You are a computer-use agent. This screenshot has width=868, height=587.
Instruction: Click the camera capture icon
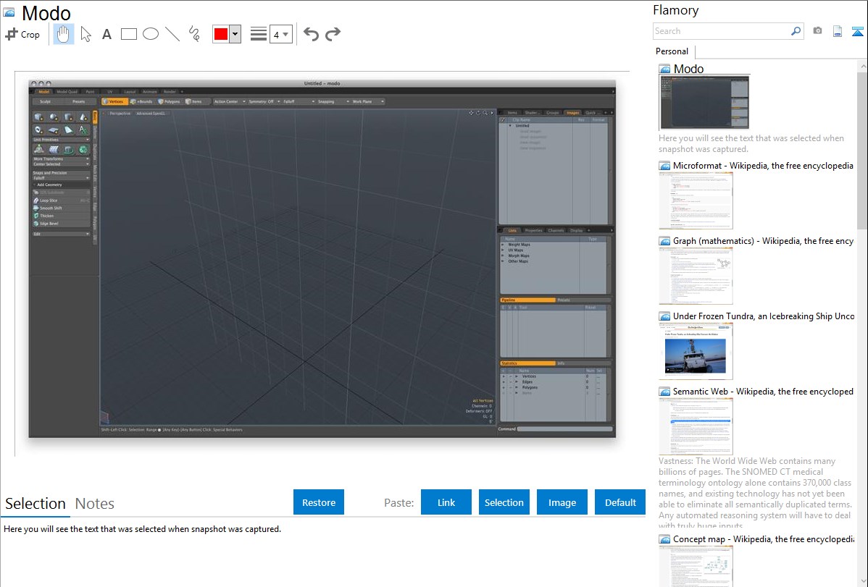817,31
